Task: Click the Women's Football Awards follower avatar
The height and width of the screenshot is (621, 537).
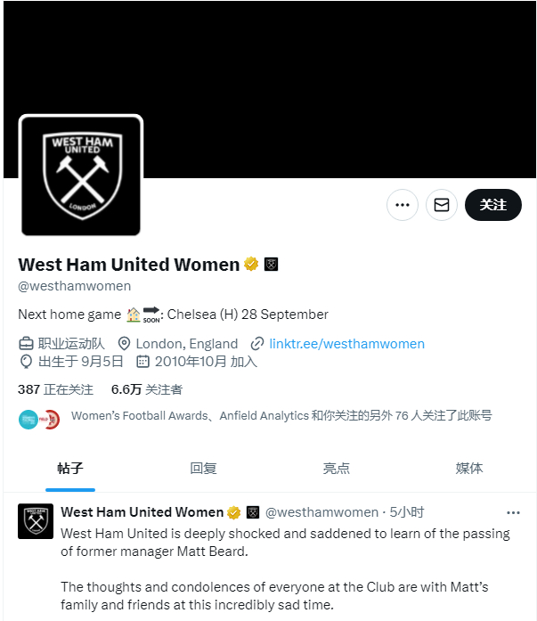Action: click(28, 420)
